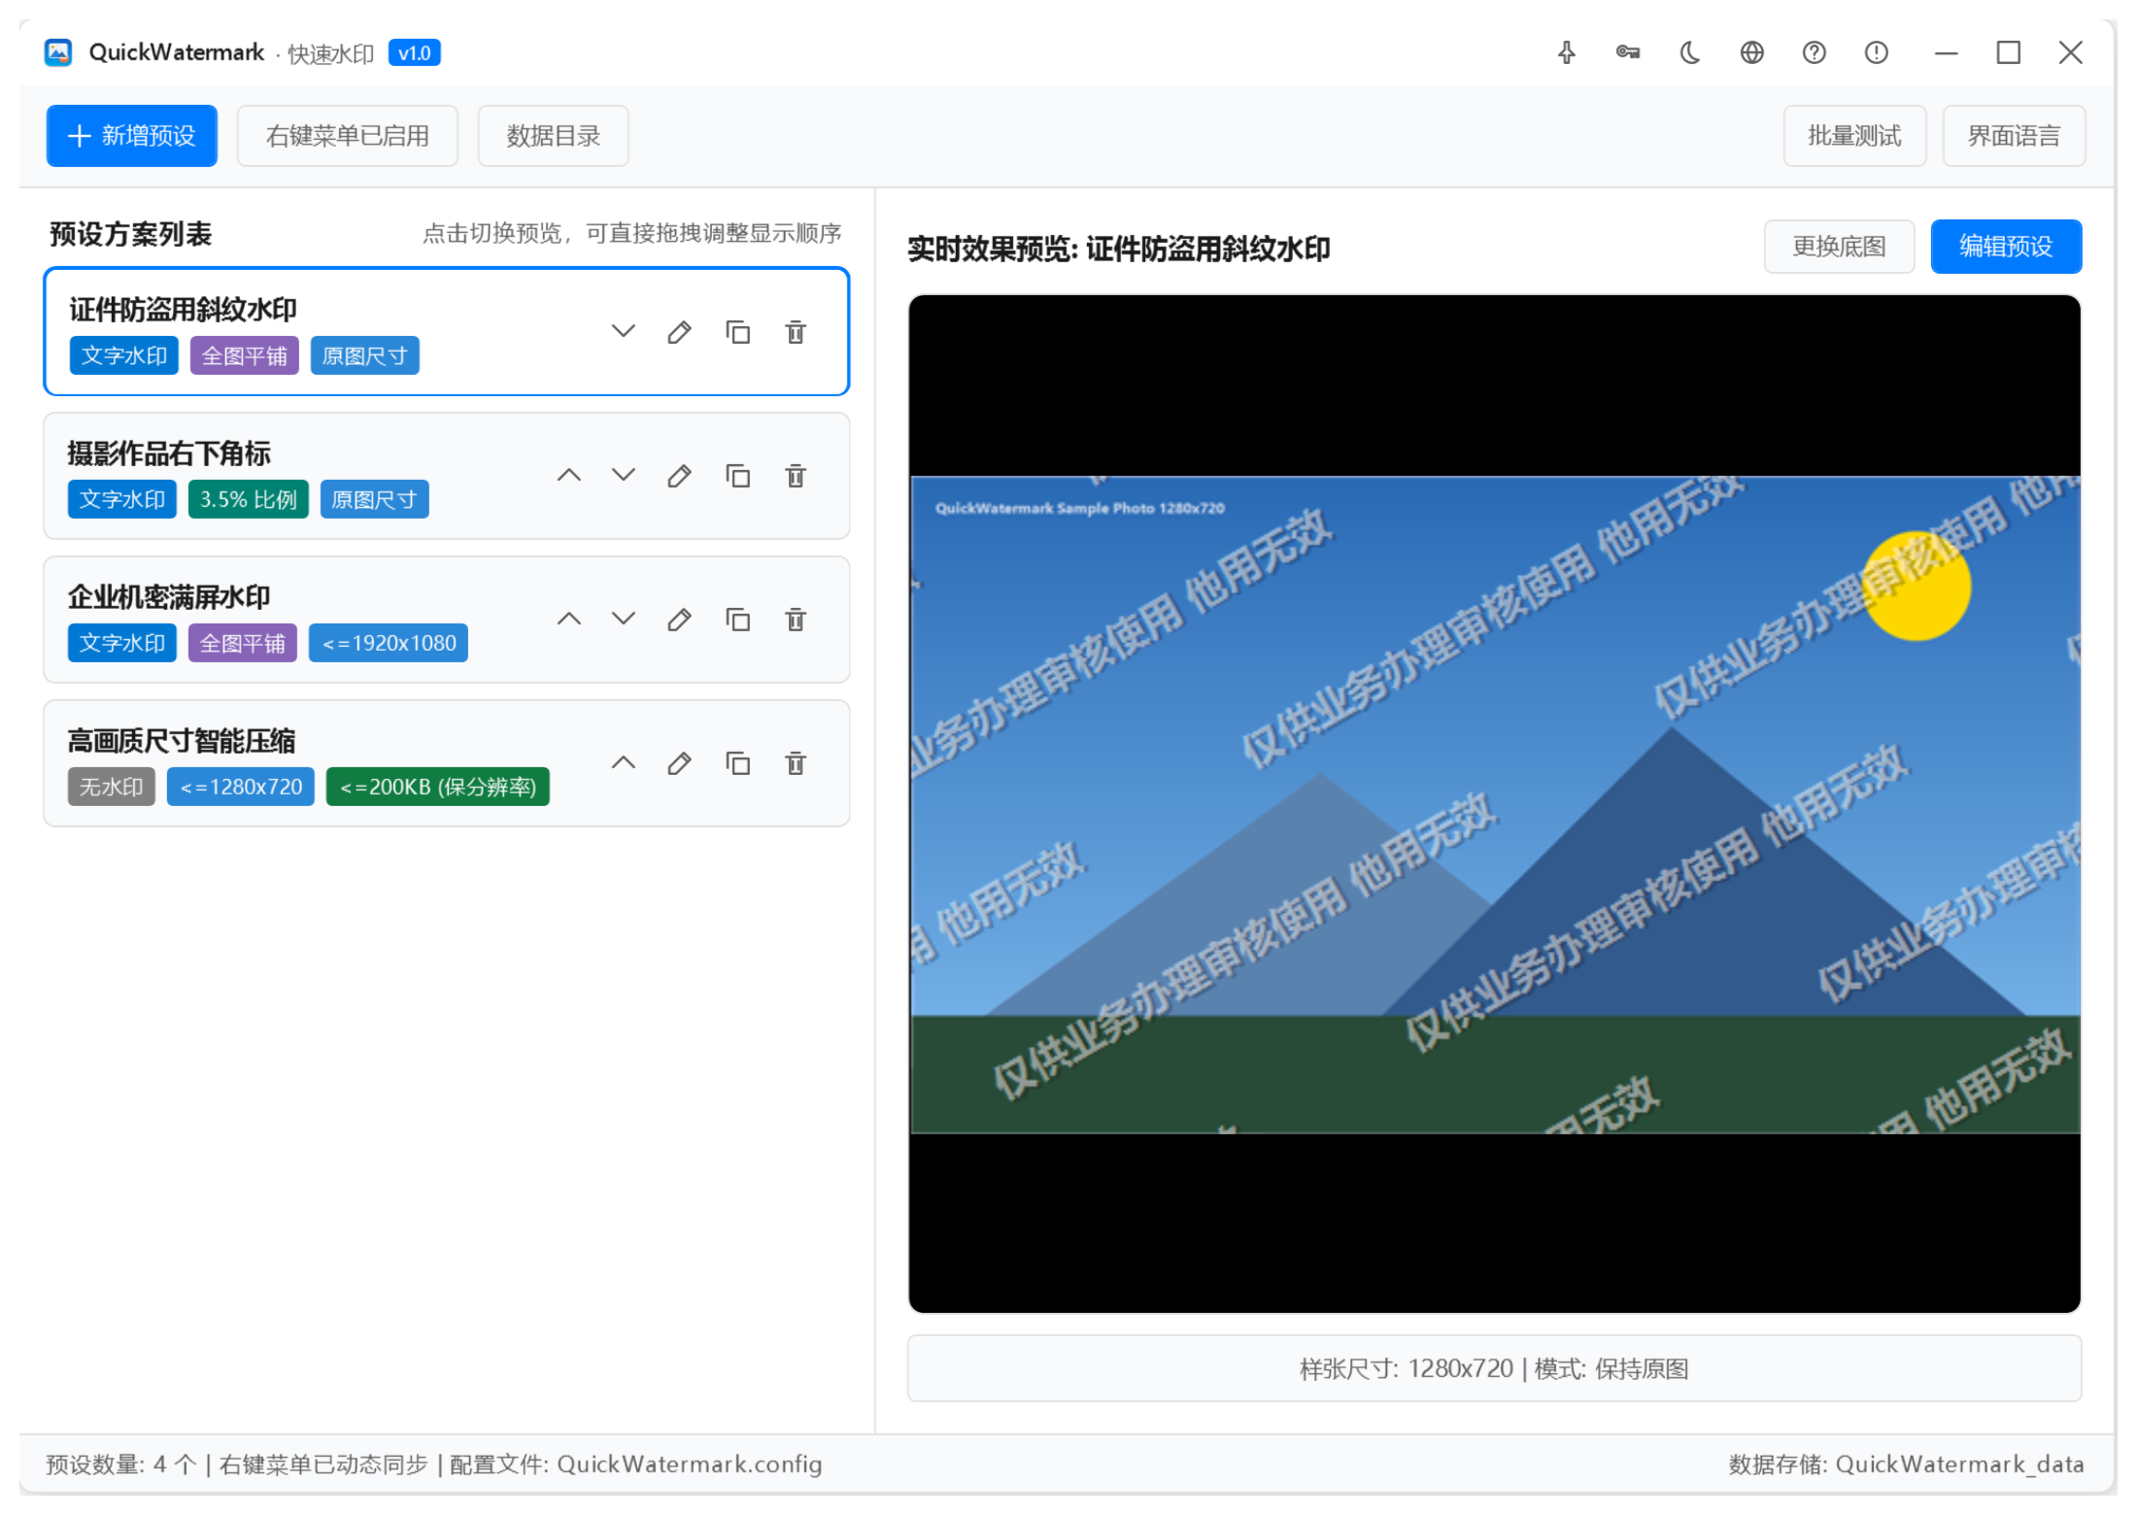Duplicate the 企业机密满屏水印 preset
The width and height of the screenshot is (2137, 1515).
[x=738, y=620]
